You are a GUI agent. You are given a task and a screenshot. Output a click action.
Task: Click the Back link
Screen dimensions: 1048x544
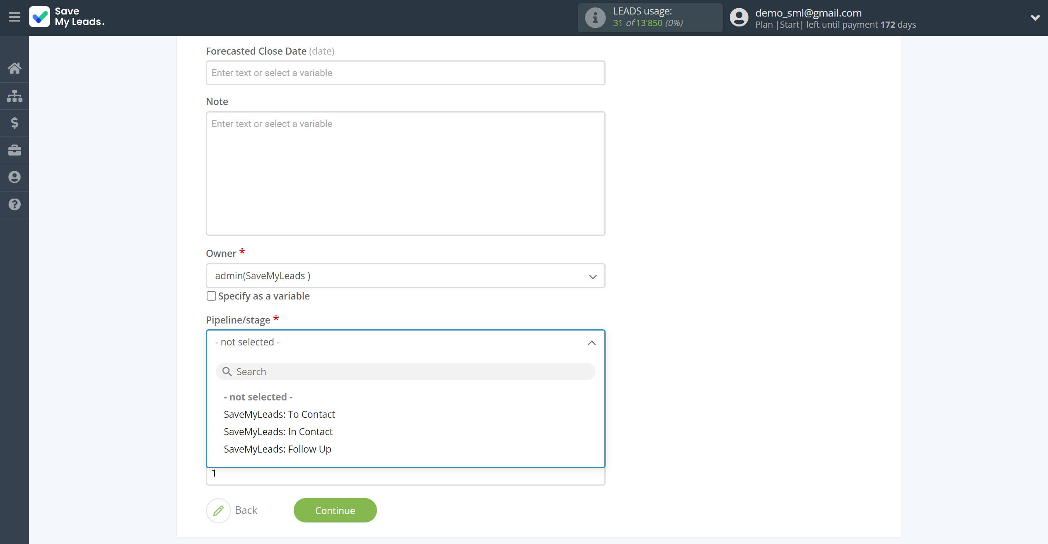(x=246, y=510)
